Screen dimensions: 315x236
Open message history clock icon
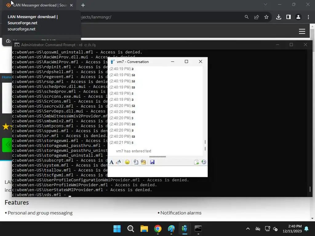[x=204, y=162]
